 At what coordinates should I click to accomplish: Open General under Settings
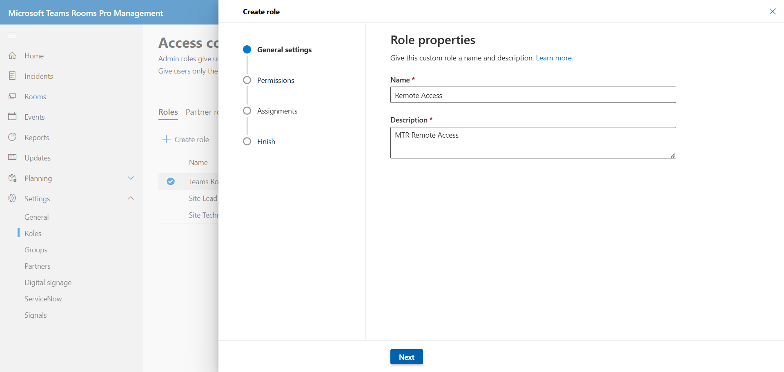(36, 217)
